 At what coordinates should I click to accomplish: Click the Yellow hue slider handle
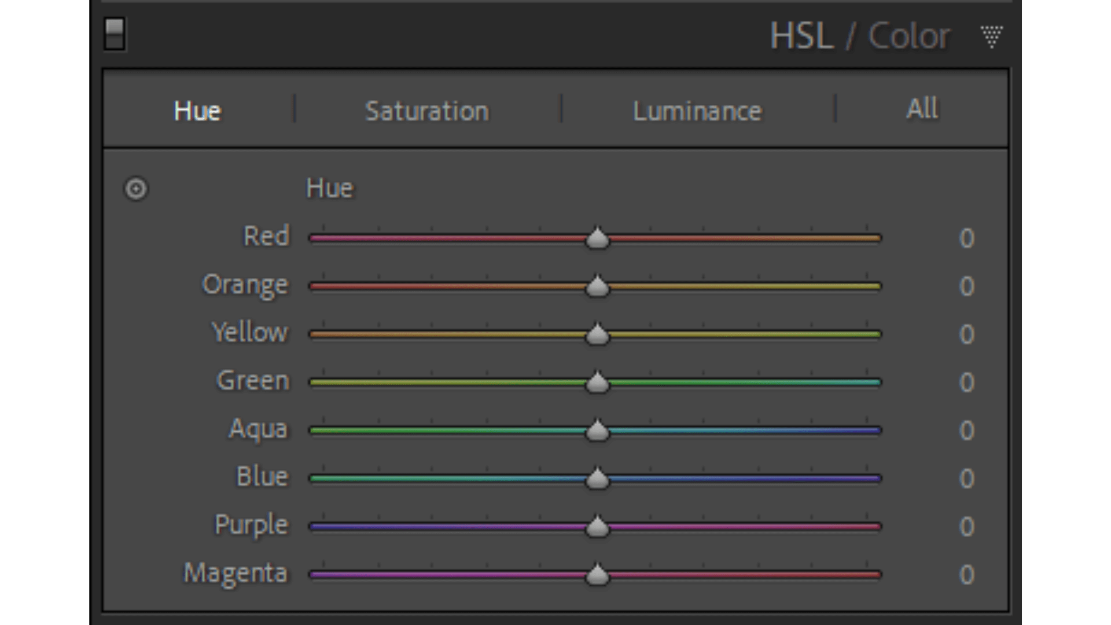click(x=597, y=334)
